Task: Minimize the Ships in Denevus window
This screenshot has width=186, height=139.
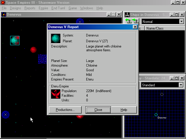Action: [x=172, y=15]
